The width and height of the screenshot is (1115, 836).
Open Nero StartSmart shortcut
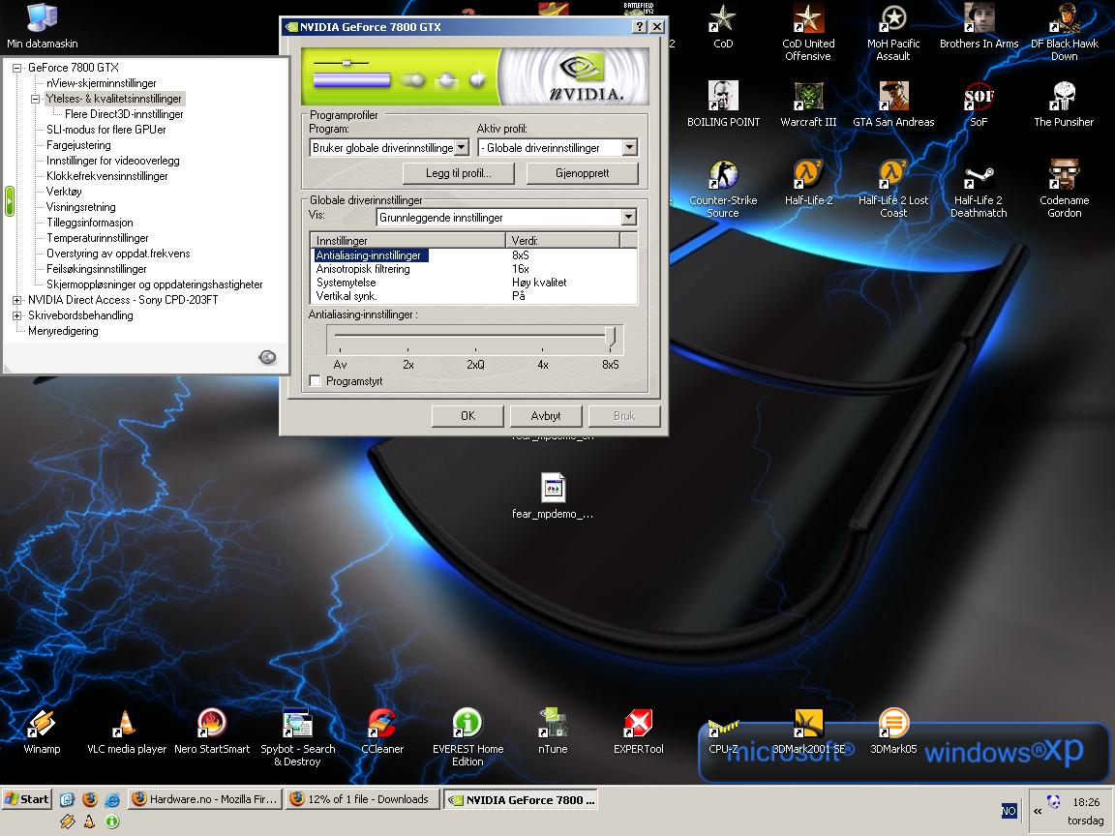point(212,731)
